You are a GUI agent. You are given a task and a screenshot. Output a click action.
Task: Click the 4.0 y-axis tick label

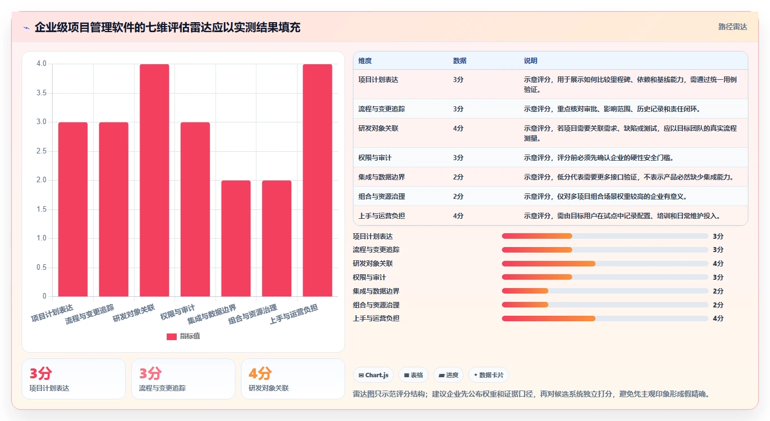pyautogui.click(x=41, y=64)
